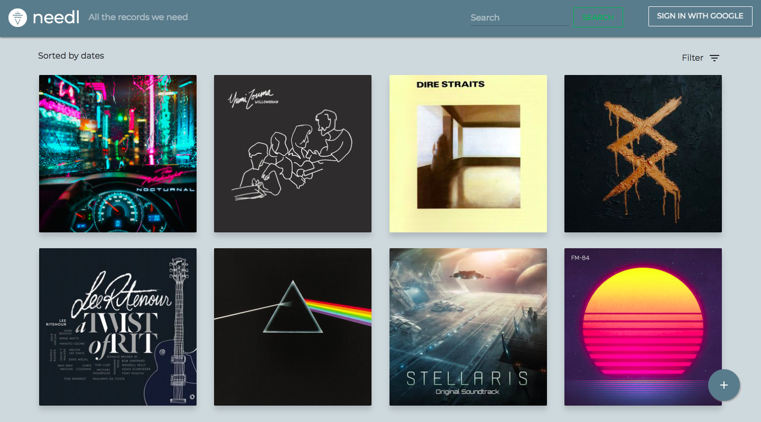Focus the Search input field
The image size is (761, 422).
coord(519,17)
